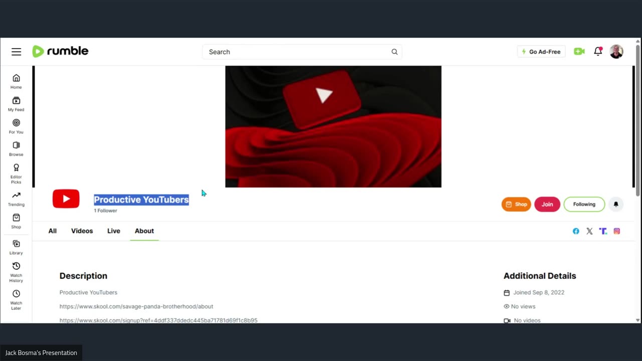Screen dimensions: 642x361
Task: Open Library in sidebar
Action: 16,247
